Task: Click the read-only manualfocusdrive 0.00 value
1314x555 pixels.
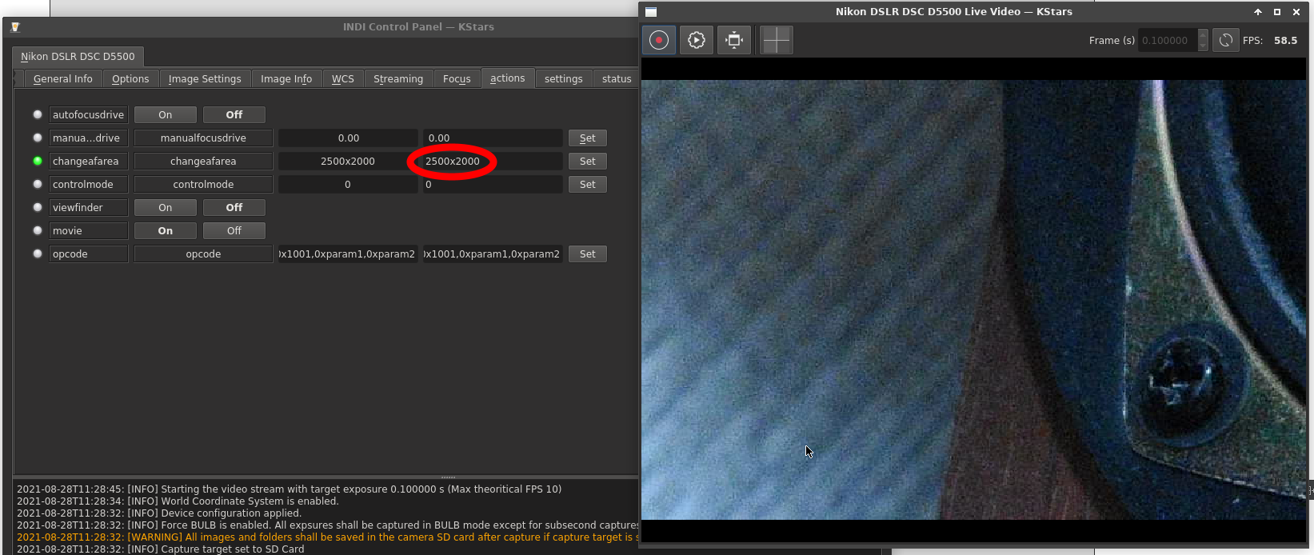Action: [x=348, y=138]
